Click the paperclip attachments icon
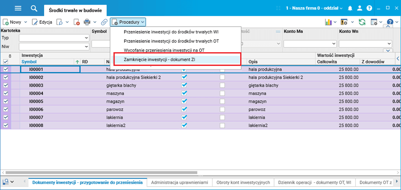401x190 pixels. click(104, 22)
